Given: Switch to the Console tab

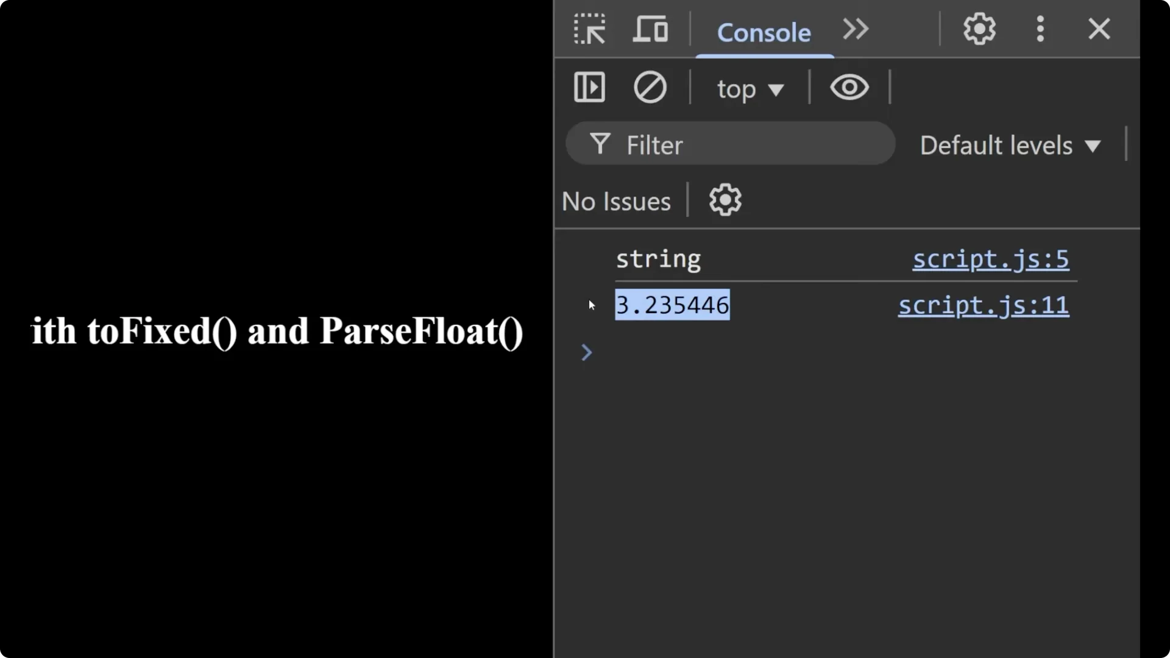Looking at the screenshot, I should point(764,33).
